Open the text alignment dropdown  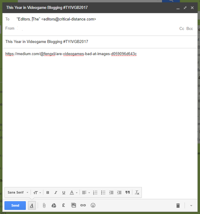[86, 193]
